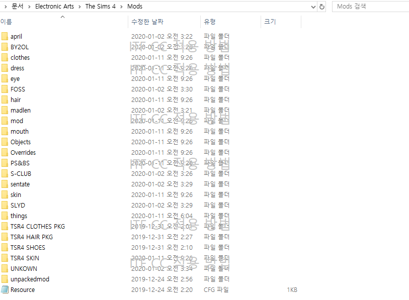Image resolution: width=409 pixels, height=300 pixels.
Task: Go to the 문서 breadcrumb location
Action: 18,6
